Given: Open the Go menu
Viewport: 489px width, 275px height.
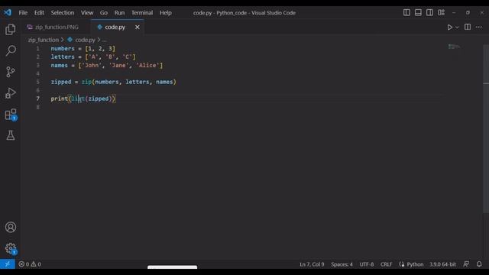Looking at the screenshot, I should tap(104, 13).
